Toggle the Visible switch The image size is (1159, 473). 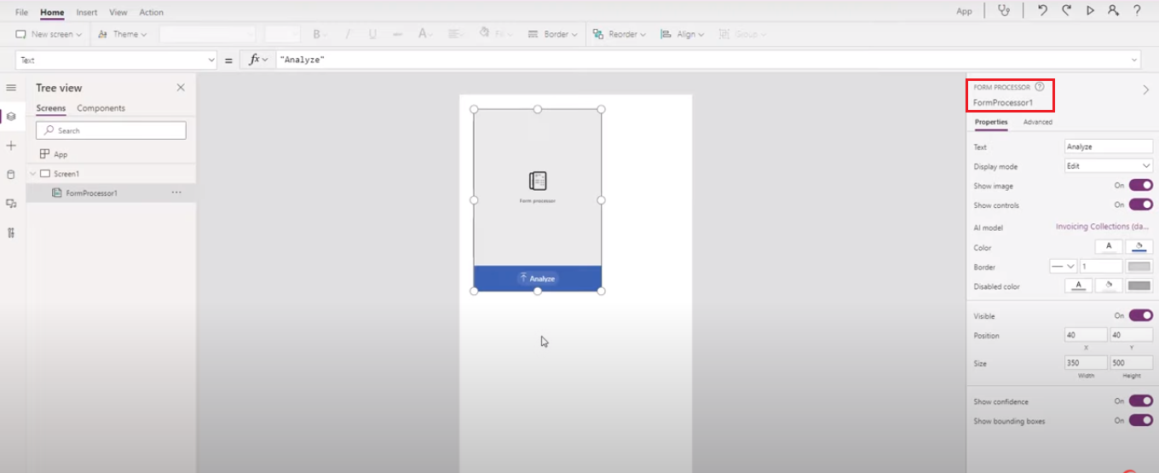pyautogui.click(x=1141, y=315)
